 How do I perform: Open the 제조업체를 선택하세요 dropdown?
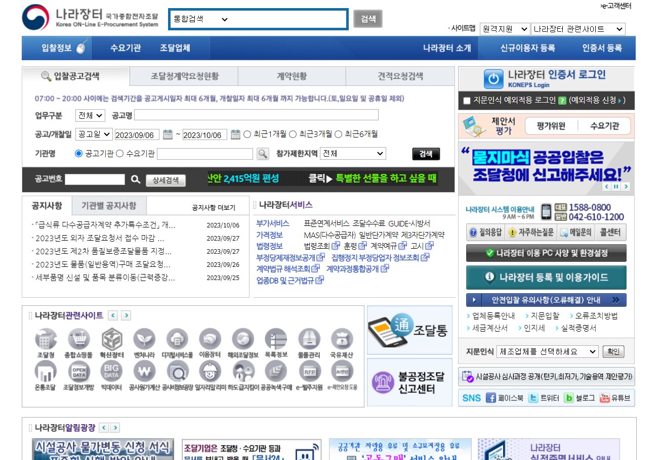[x=548, y=351]
